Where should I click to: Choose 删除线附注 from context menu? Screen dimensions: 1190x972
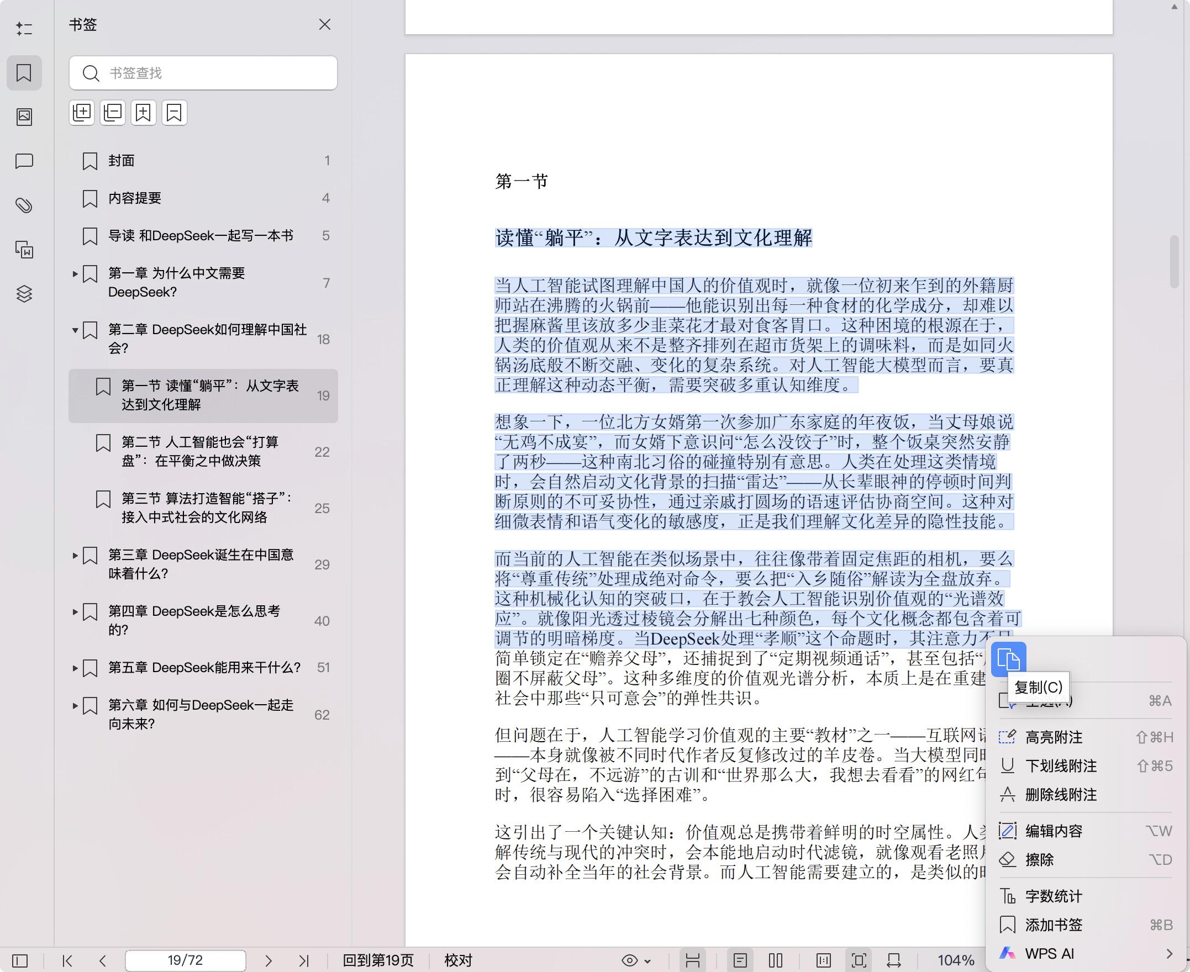[1085, 795]
